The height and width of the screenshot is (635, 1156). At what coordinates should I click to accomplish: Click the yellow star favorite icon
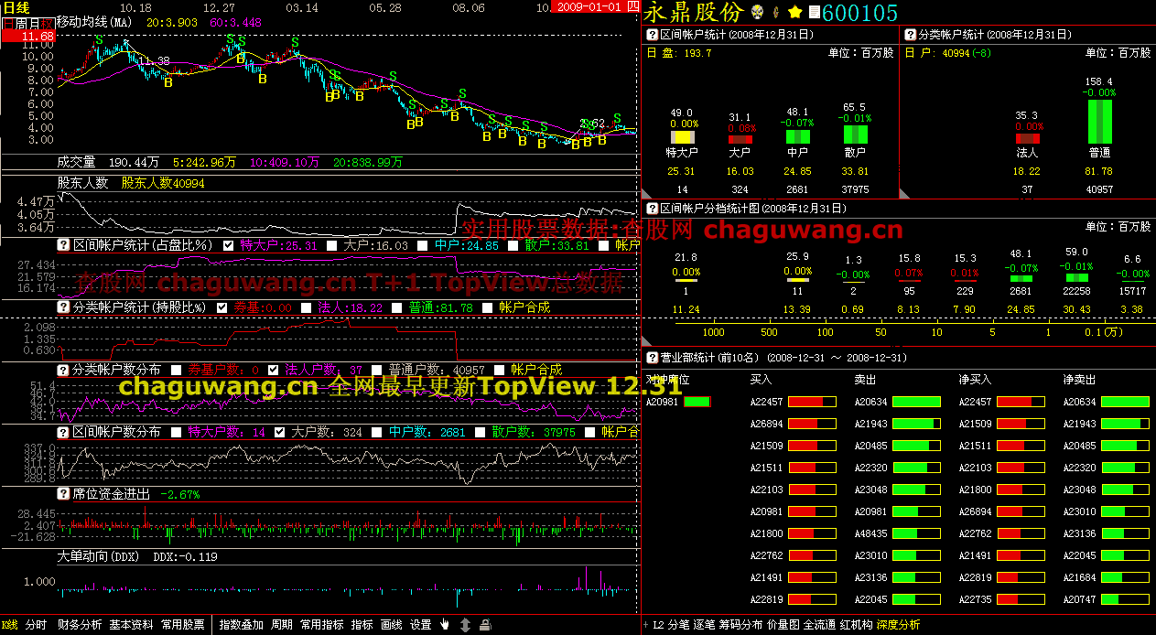pyautogui.click(x=795, y=12)
